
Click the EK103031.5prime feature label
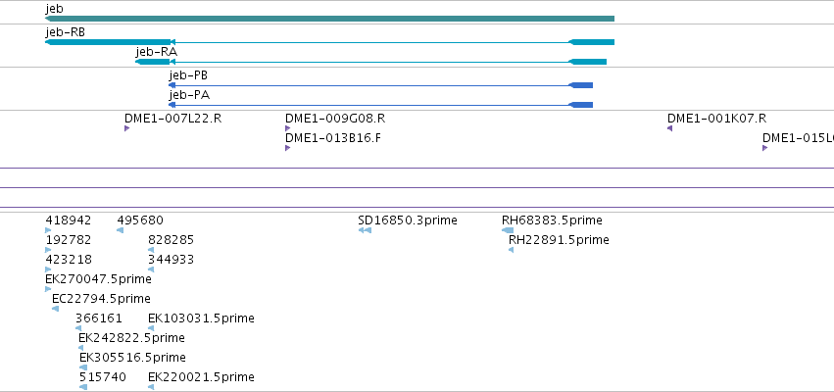[201, 318]
